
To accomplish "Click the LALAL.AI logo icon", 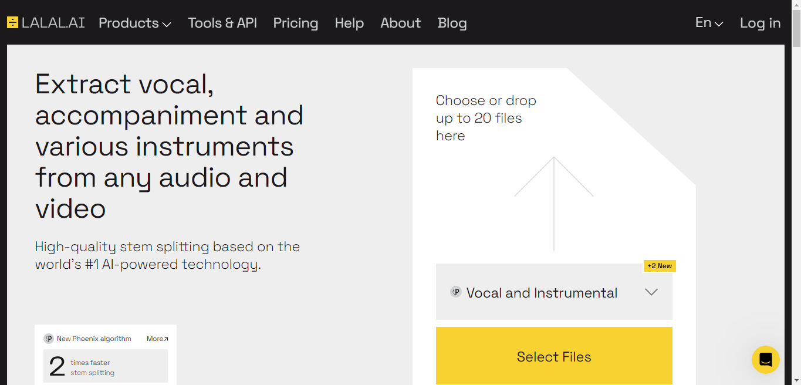I will coord(12,23).
